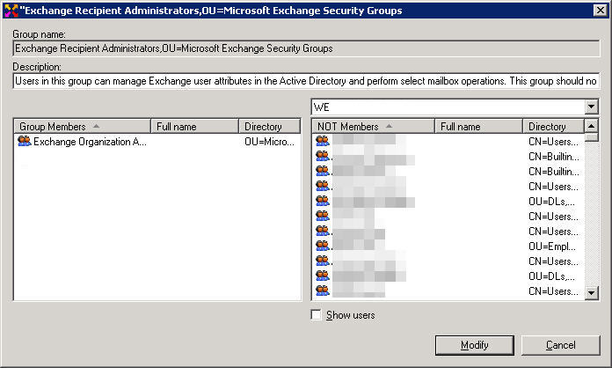Click scroll up arrow in NOT Members list
Viewport: 612px width, 368px height.
(591, 126)
